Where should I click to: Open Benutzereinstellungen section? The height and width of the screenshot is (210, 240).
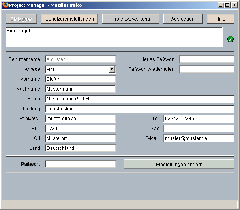tap(69, 19)
